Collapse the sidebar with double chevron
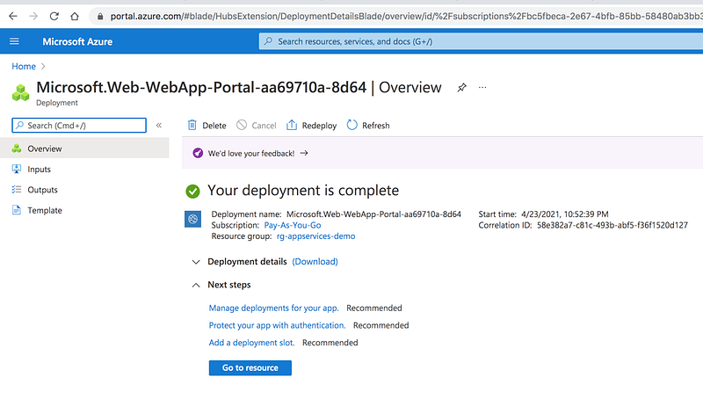The width and height of the screenshot is (703, 406). 159,126
